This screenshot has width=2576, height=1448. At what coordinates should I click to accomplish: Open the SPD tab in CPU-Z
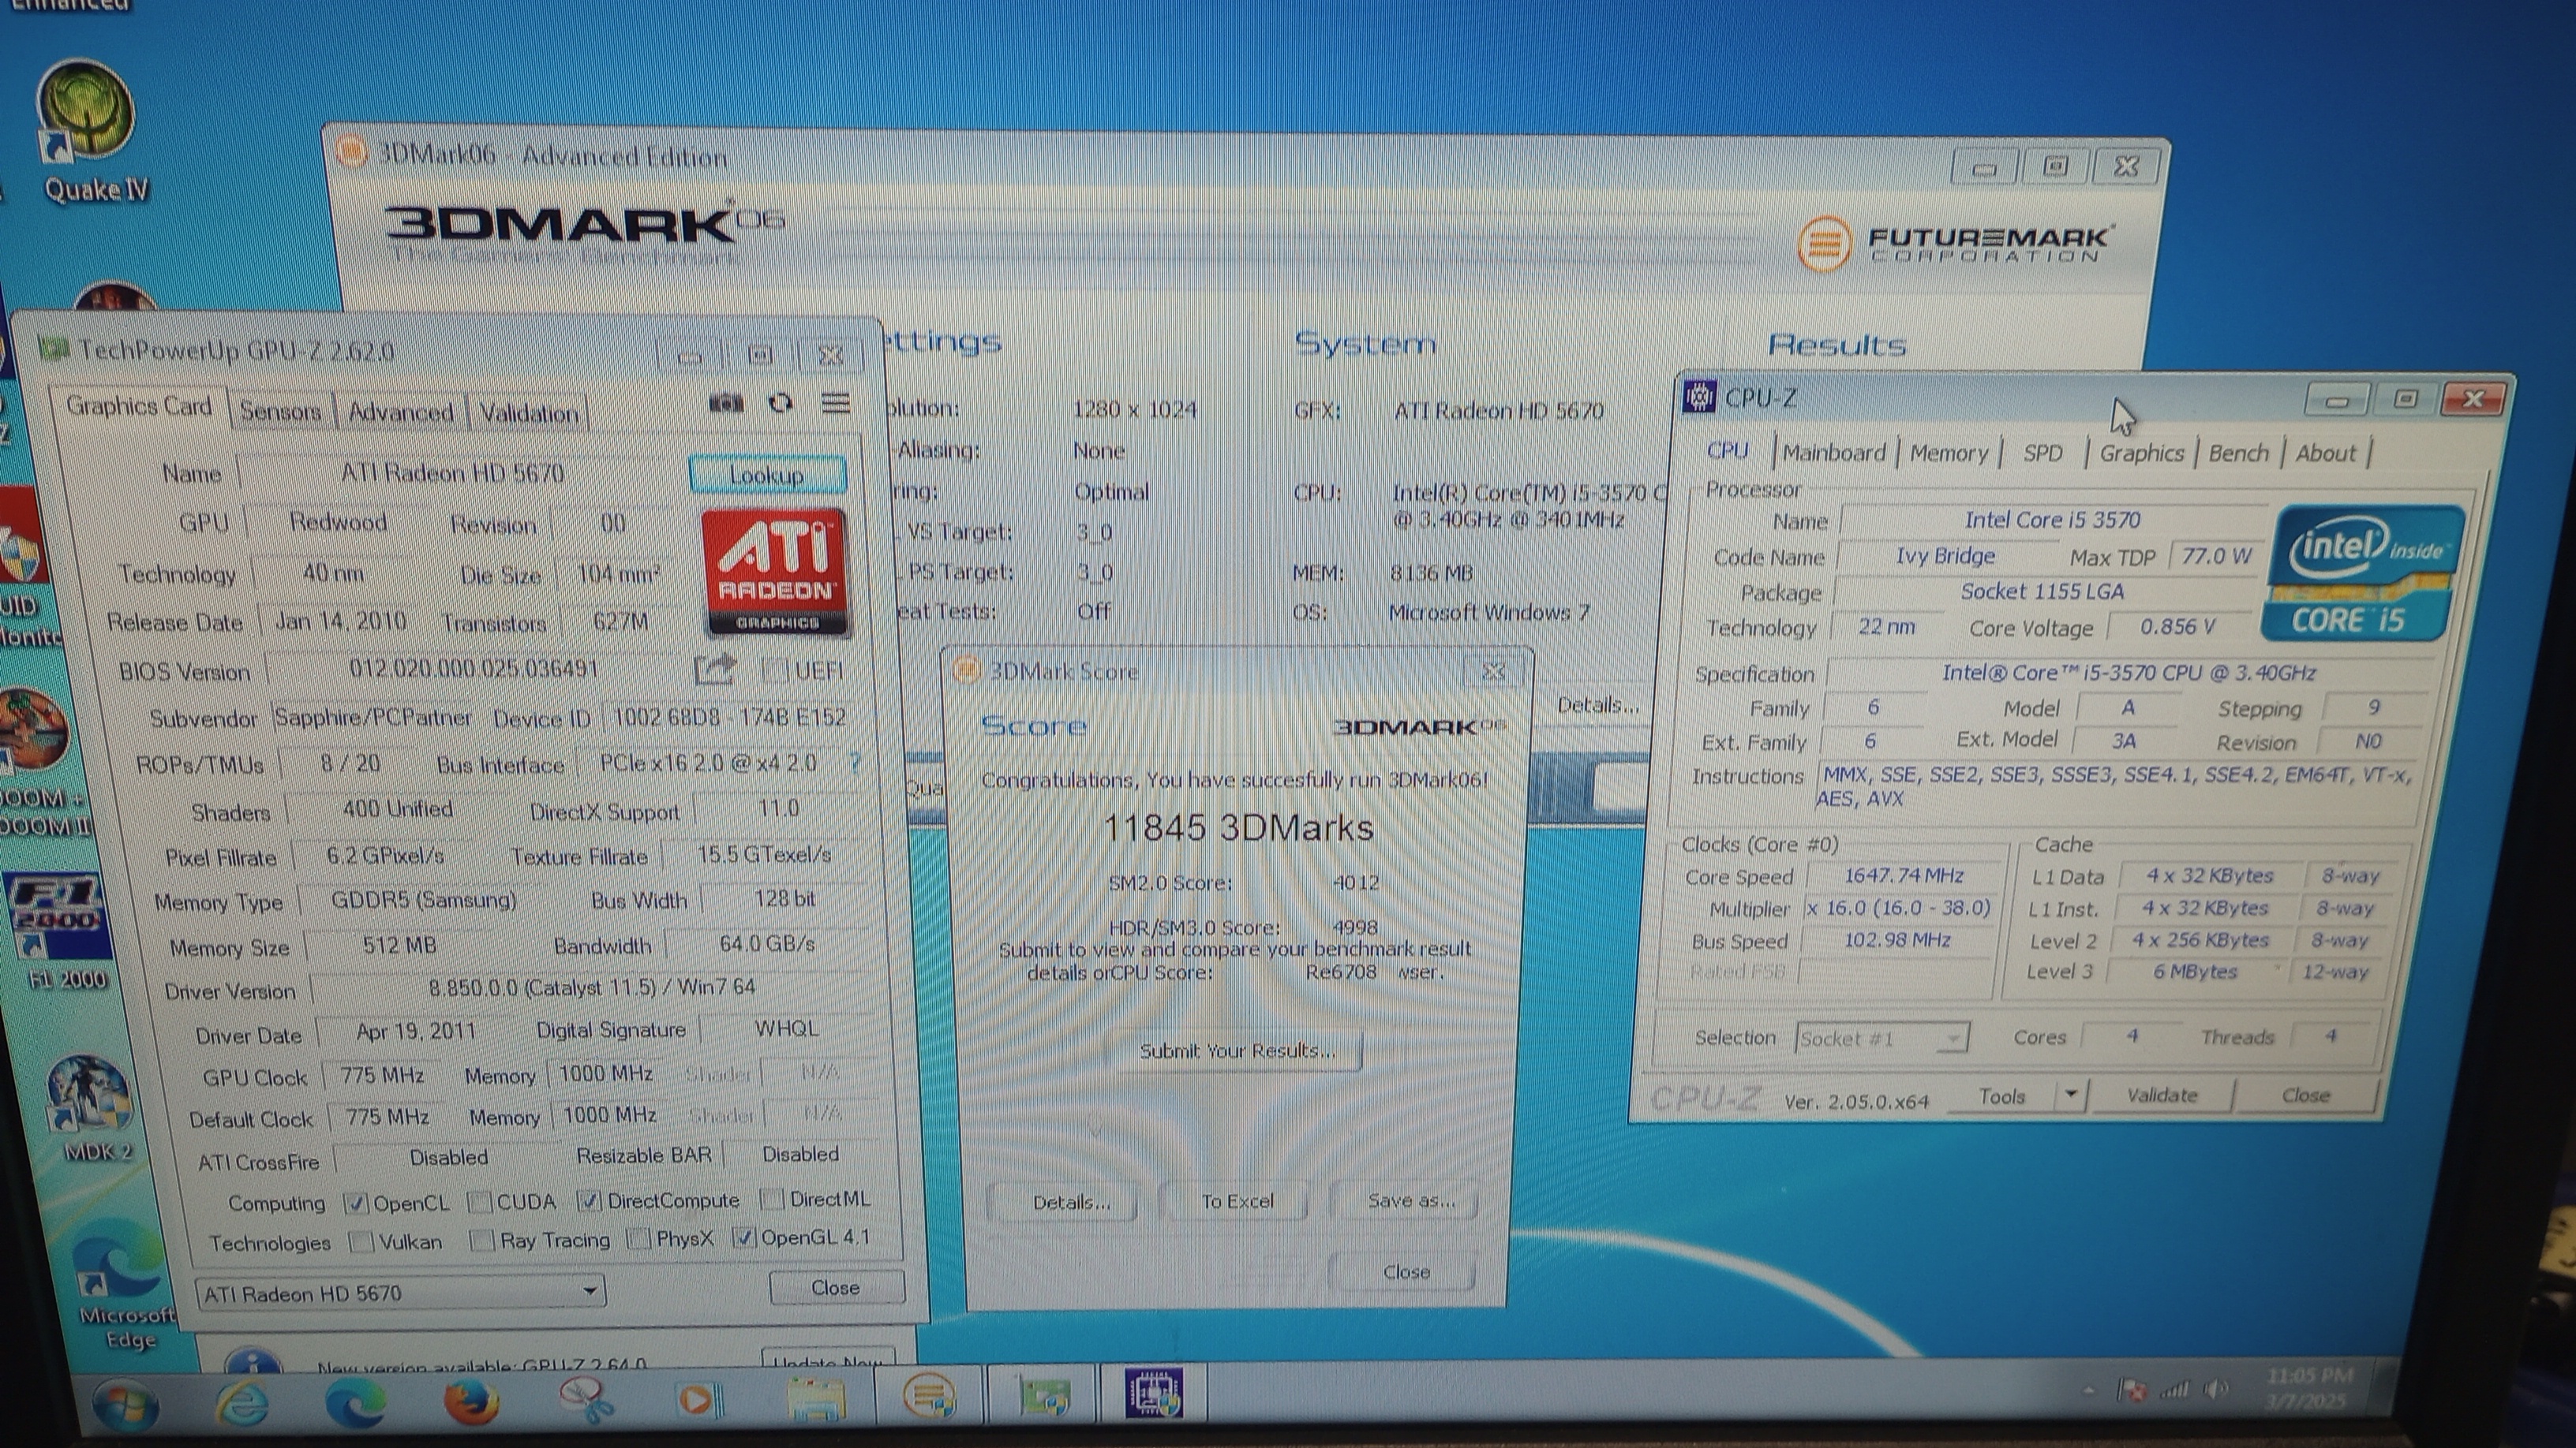tap(2042, 453)
